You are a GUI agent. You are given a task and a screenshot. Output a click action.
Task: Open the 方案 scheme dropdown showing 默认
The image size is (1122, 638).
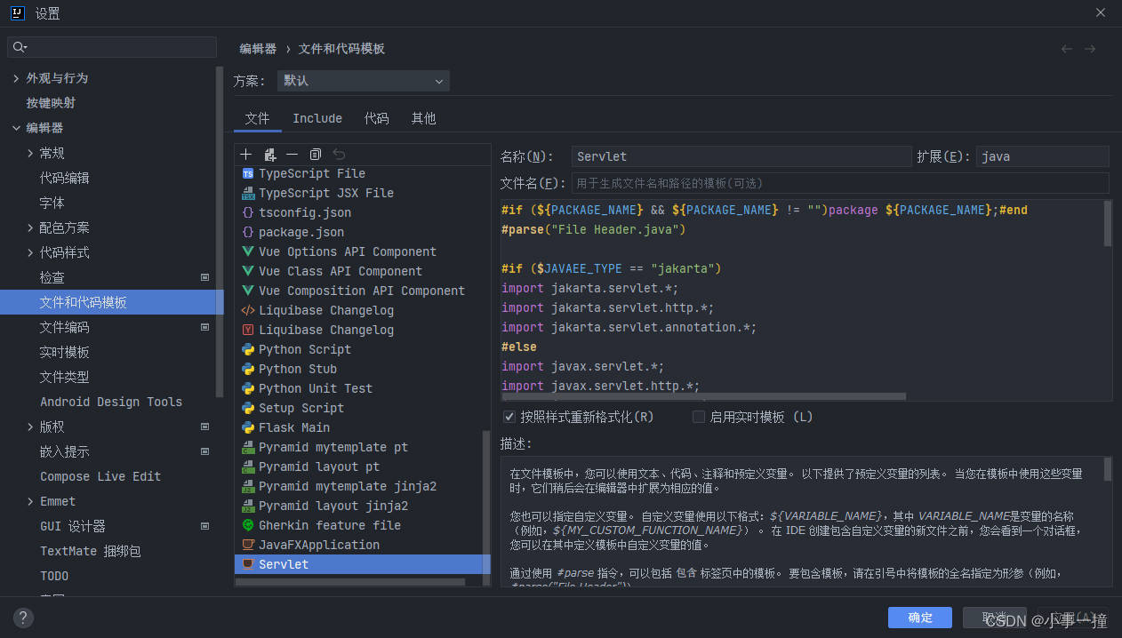tap(363, 80)
